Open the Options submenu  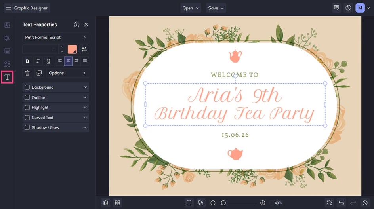tap(67, 73)
